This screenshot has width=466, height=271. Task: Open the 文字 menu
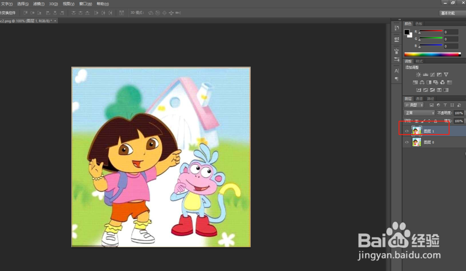(x=7, y=4)
